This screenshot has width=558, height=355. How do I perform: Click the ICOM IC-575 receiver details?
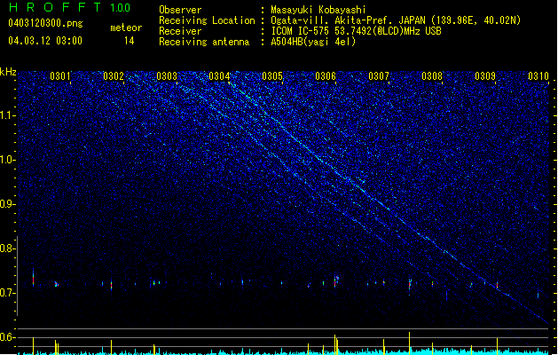(356, 31)
